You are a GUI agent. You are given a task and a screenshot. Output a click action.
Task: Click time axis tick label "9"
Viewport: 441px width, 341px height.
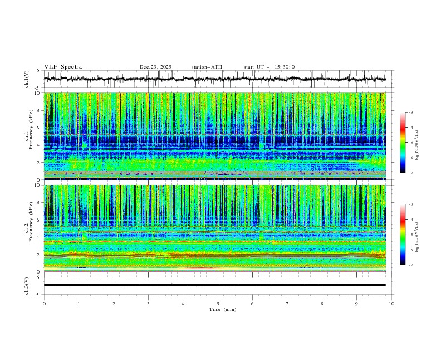(356, 304)
